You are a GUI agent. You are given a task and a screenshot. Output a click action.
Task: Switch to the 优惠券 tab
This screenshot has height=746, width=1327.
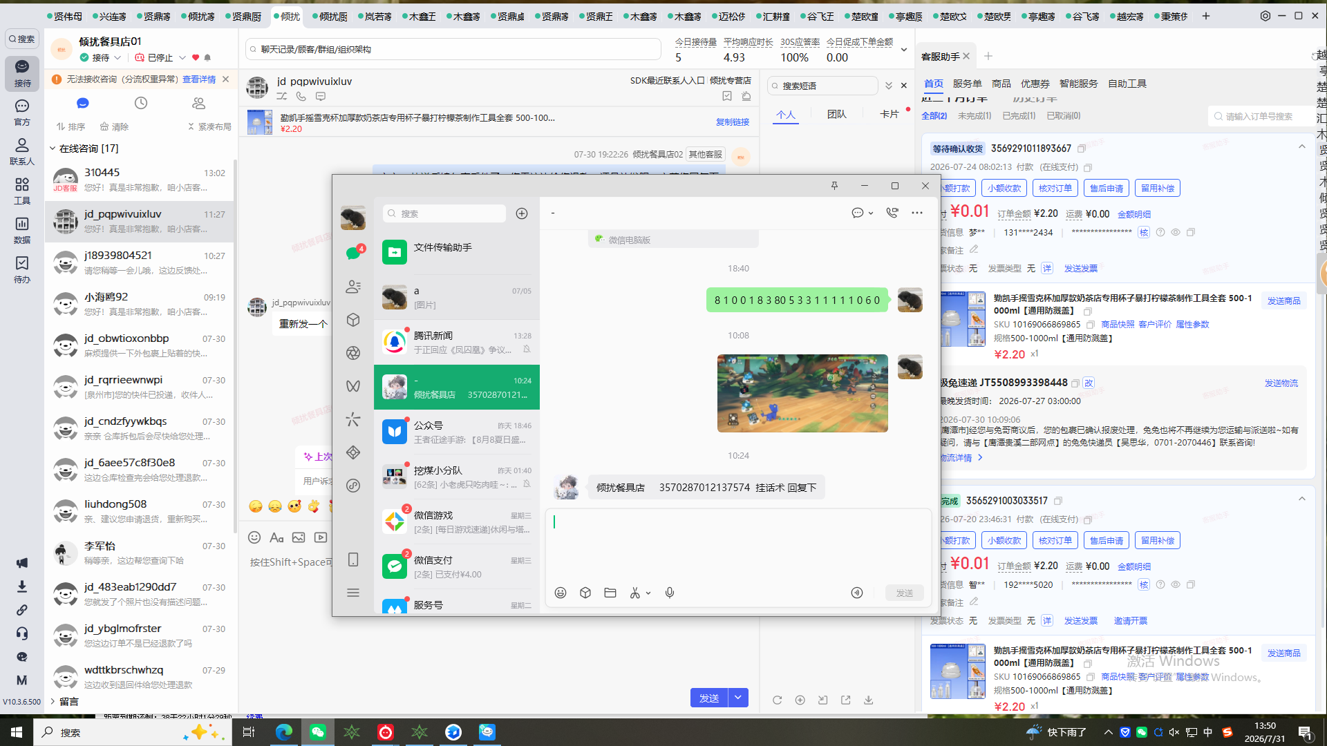click(x=1035, y=84)
